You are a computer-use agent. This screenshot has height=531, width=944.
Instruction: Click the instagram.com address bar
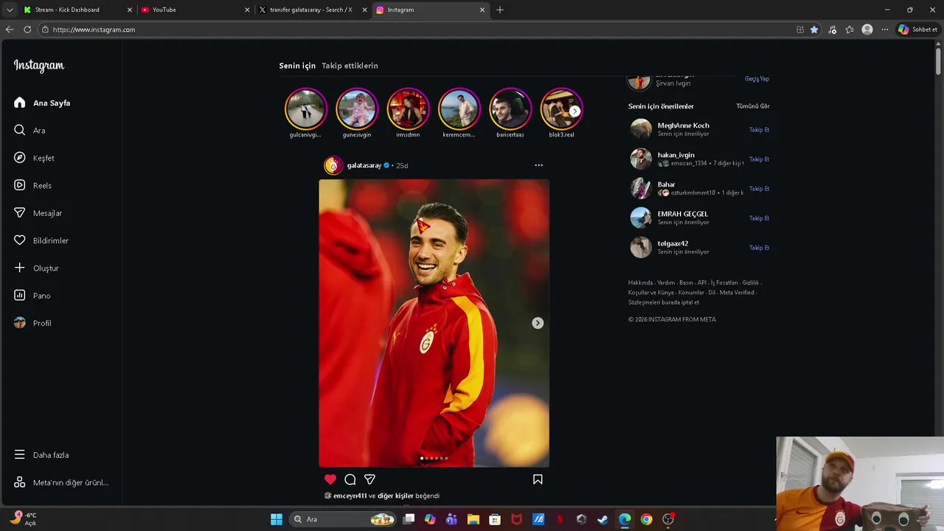pos(413,29)
